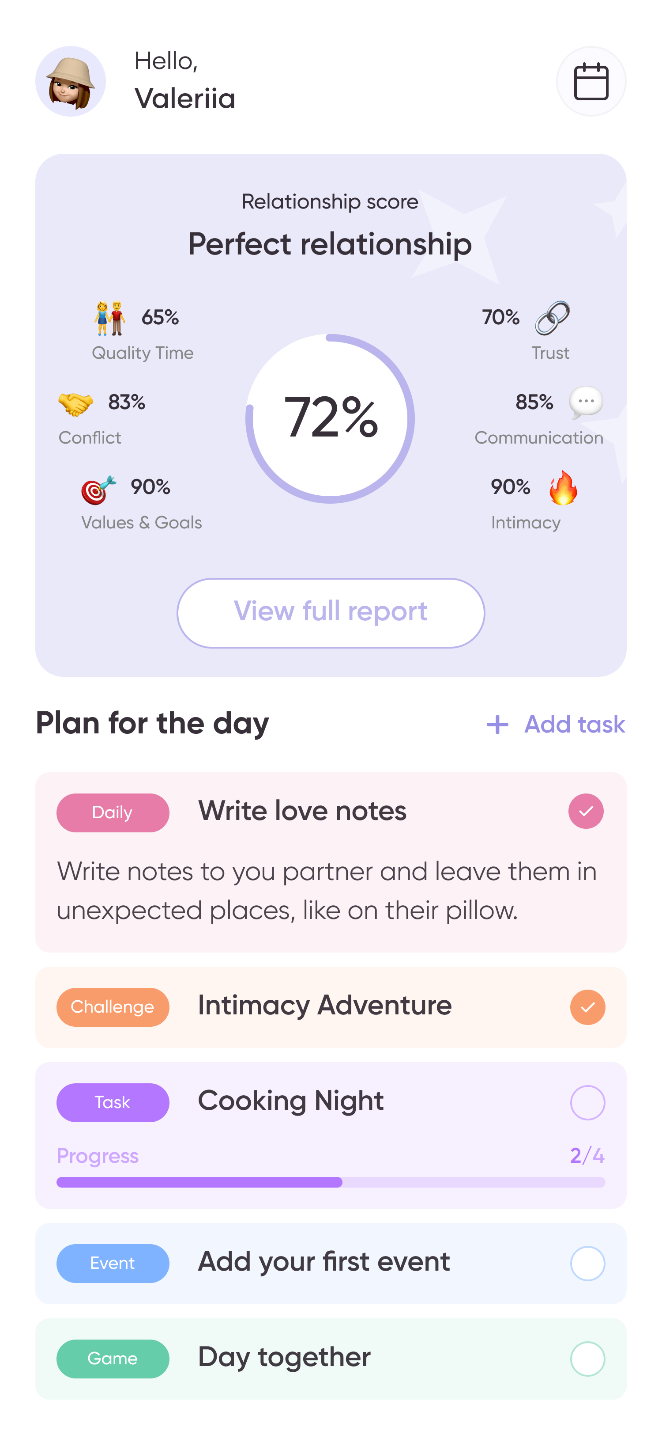
Task: Click View full report button
Action: [x=331, y=613]
